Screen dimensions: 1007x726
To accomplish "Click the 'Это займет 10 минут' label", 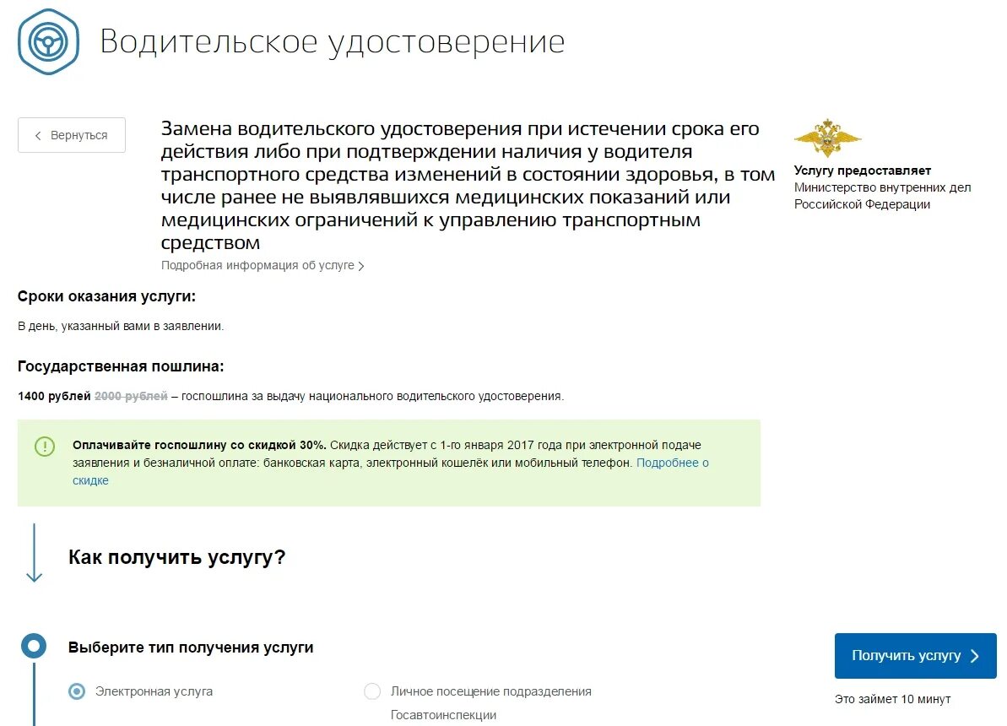I will (892, 699).
